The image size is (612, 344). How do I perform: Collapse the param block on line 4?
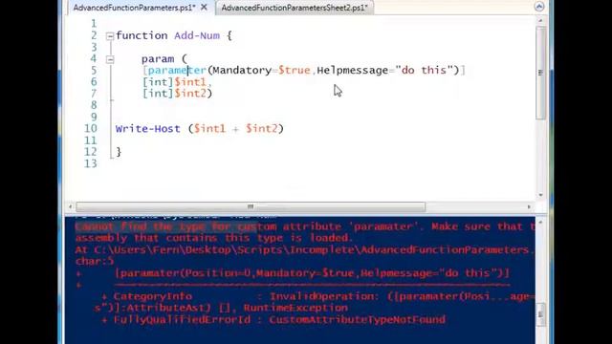pos(110,59)
